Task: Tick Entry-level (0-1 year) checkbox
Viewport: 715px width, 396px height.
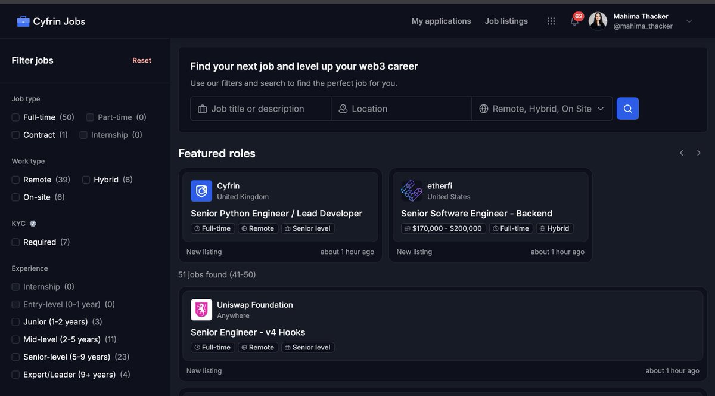Action: pos(15,304)
